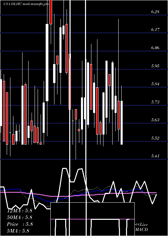
Task: Click the '5MA : 5.8' legend entry
Action: (x=18, y=231)
